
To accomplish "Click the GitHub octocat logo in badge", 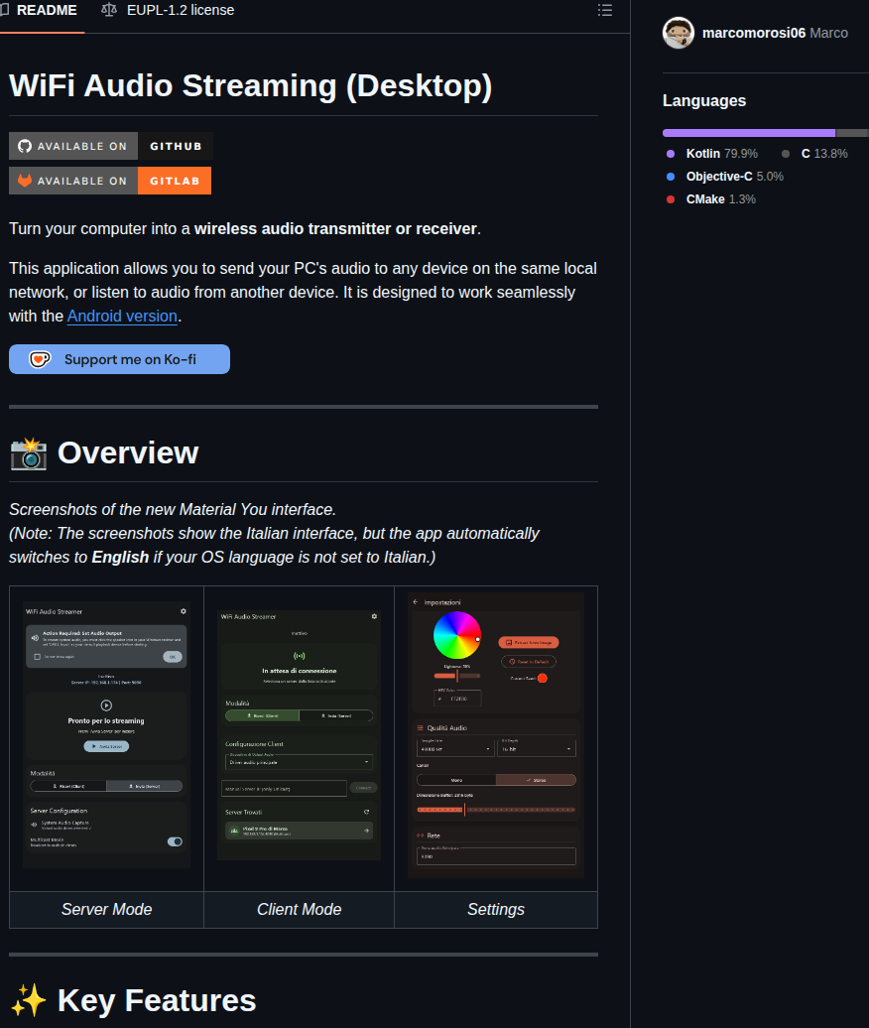I will [x=25, y=146].
